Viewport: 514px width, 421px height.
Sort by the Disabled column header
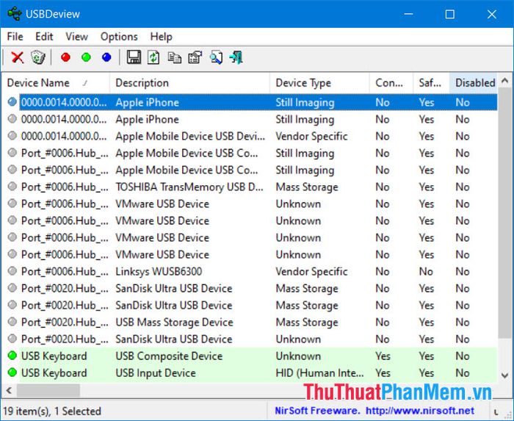click(474, 83)
